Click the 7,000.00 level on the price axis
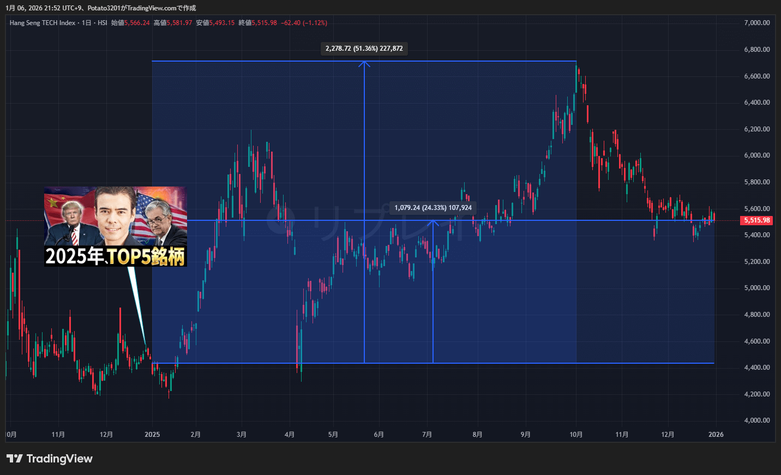Image resolution: width=781 pixels, height=475 pixels. pyautogui.click(x=757, y=23)
